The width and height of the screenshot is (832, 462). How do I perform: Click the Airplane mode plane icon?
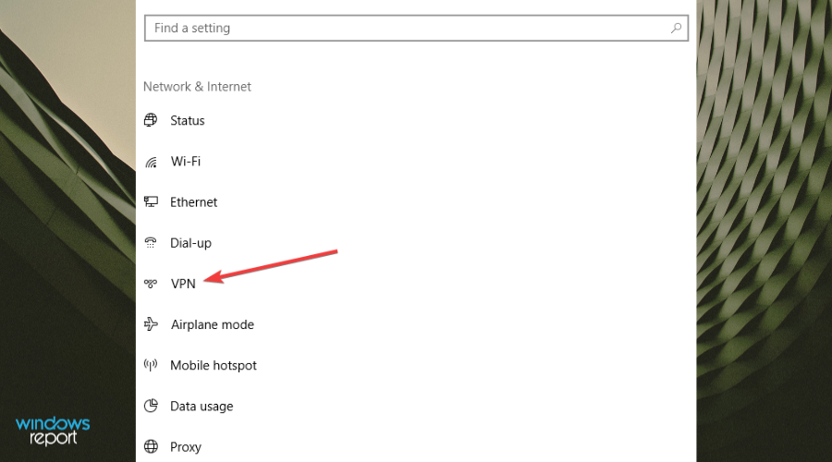tap(152, 324)
